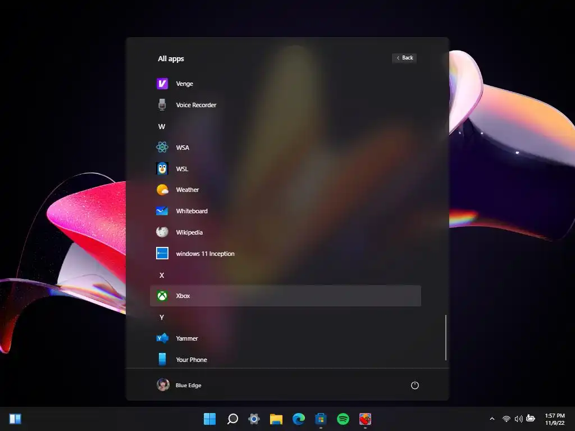
Task: Click the windows 11 Inception label
Action: (x=205, y=254)
